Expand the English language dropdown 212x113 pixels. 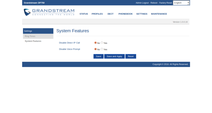coord(181,3)
